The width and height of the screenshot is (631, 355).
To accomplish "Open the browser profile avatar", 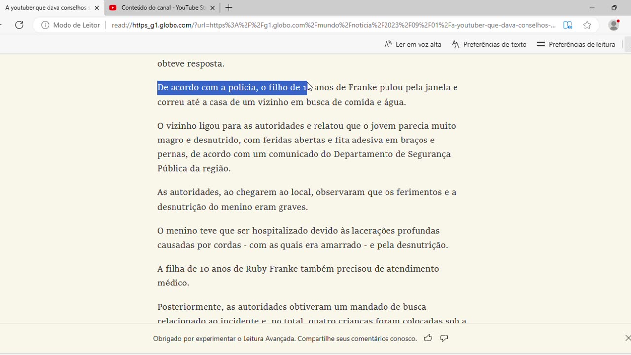I will 614,25.
